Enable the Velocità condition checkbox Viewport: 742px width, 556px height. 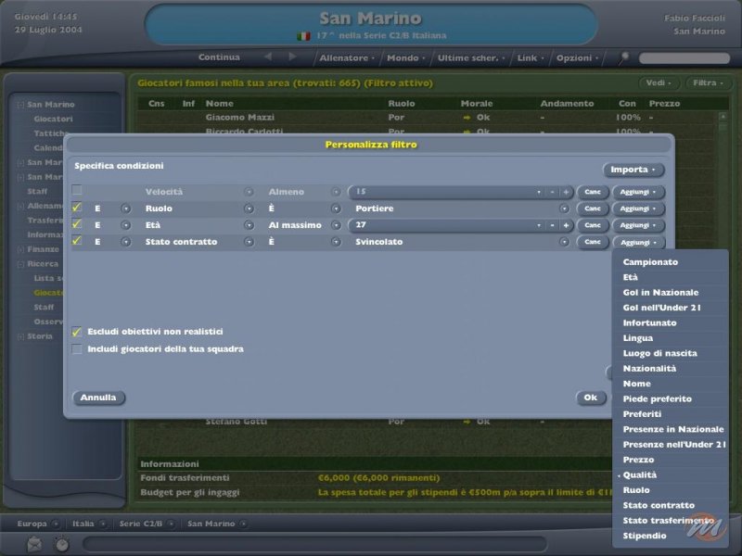tap(78, 192)
